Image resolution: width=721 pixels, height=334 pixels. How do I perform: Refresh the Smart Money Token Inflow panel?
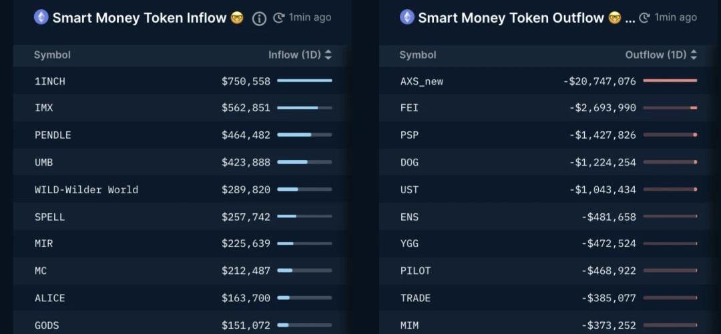(x=279, y=18)
